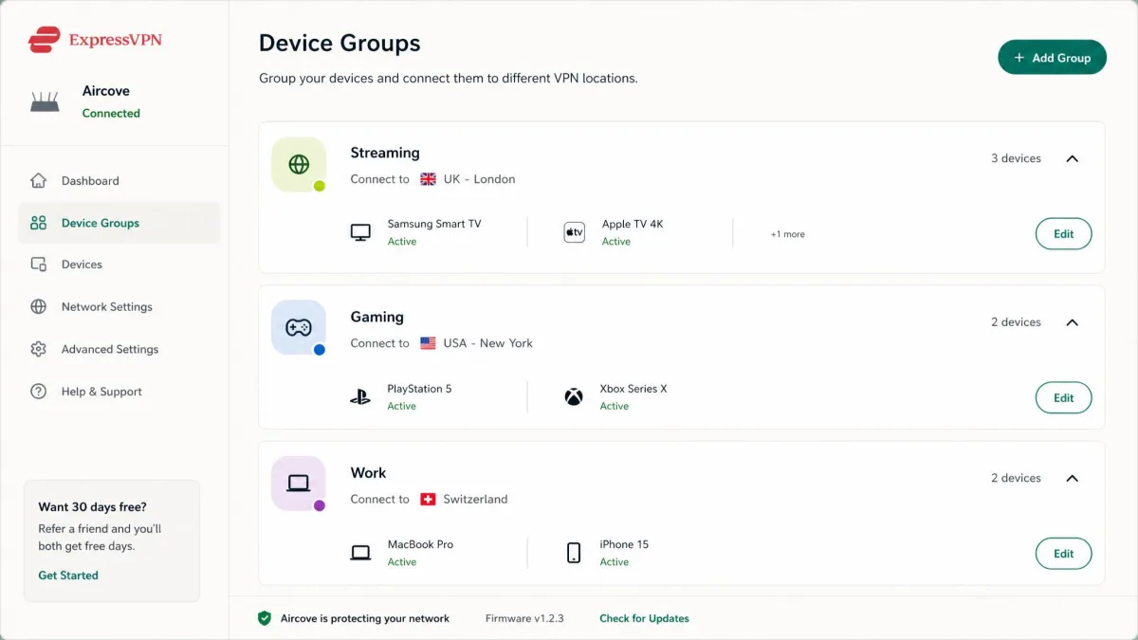Click the Switzerland flag icon
This screenshot has width=1138, height=640.
click(428, 499)
